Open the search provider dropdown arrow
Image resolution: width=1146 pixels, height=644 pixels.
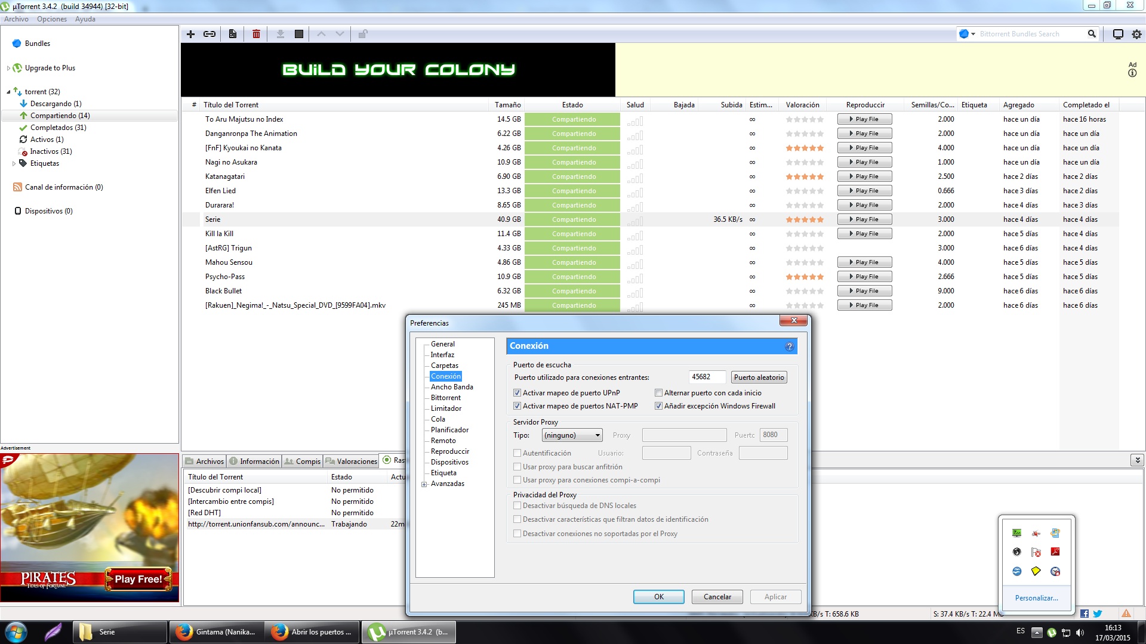click(x=974, y=34)
